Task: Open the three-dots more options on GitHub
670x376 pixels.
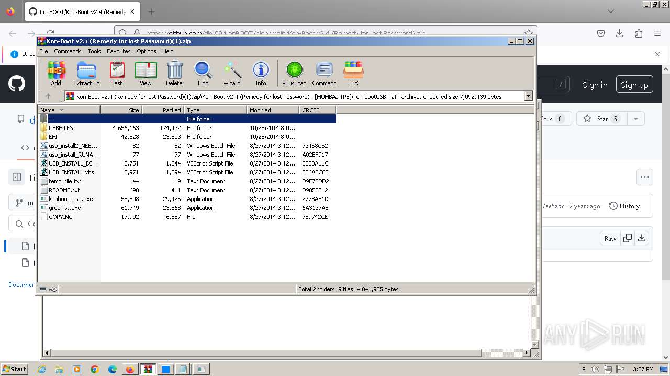Action: (645, 177)
